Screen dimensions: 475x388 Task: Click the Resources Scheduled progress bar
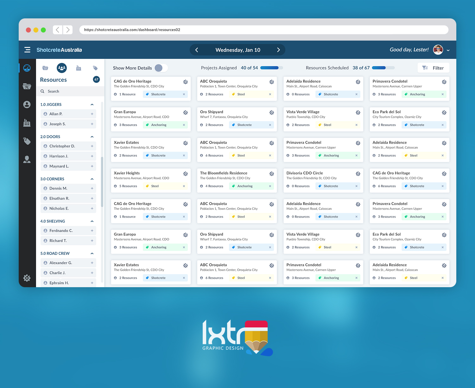pos(383,68)
